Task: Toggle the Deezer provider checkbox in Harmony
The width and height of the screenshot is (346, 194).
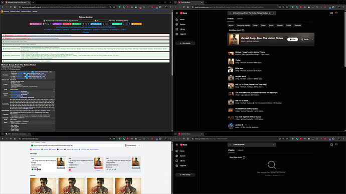Action: click(61, 24)
